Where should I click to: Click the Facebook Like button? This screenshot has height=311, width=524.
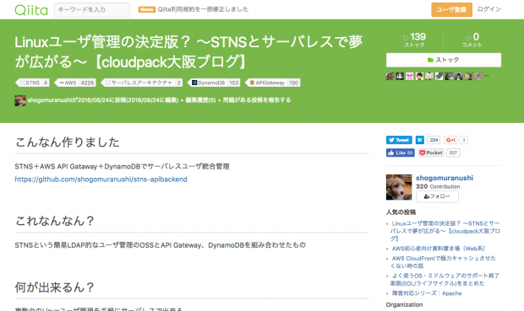click(401, 153)
